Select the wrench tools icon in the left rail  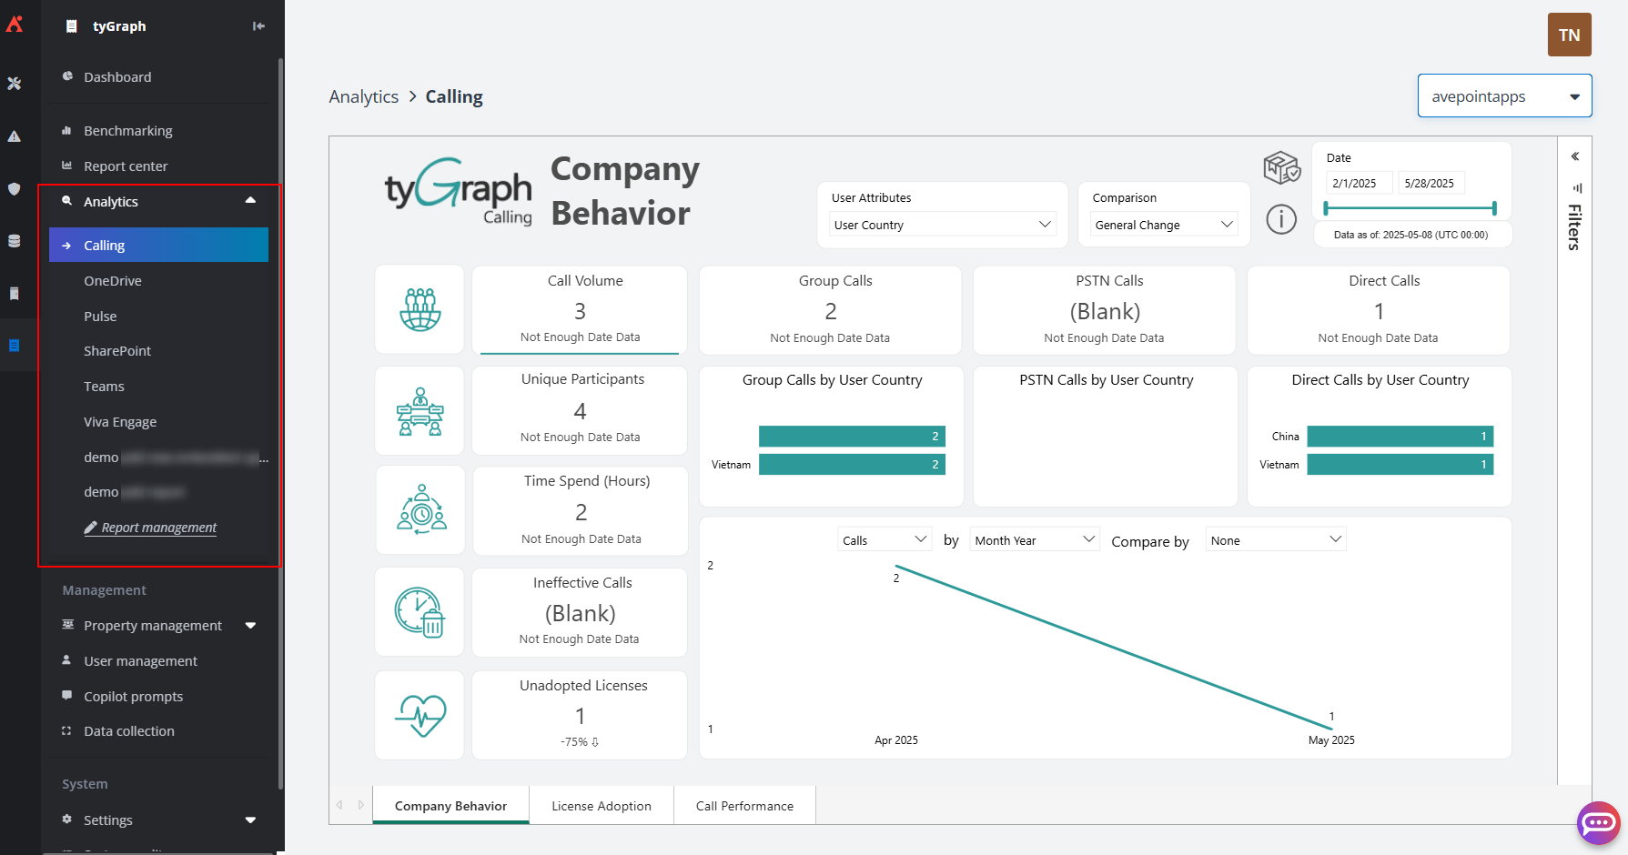(x=15, y=84)
